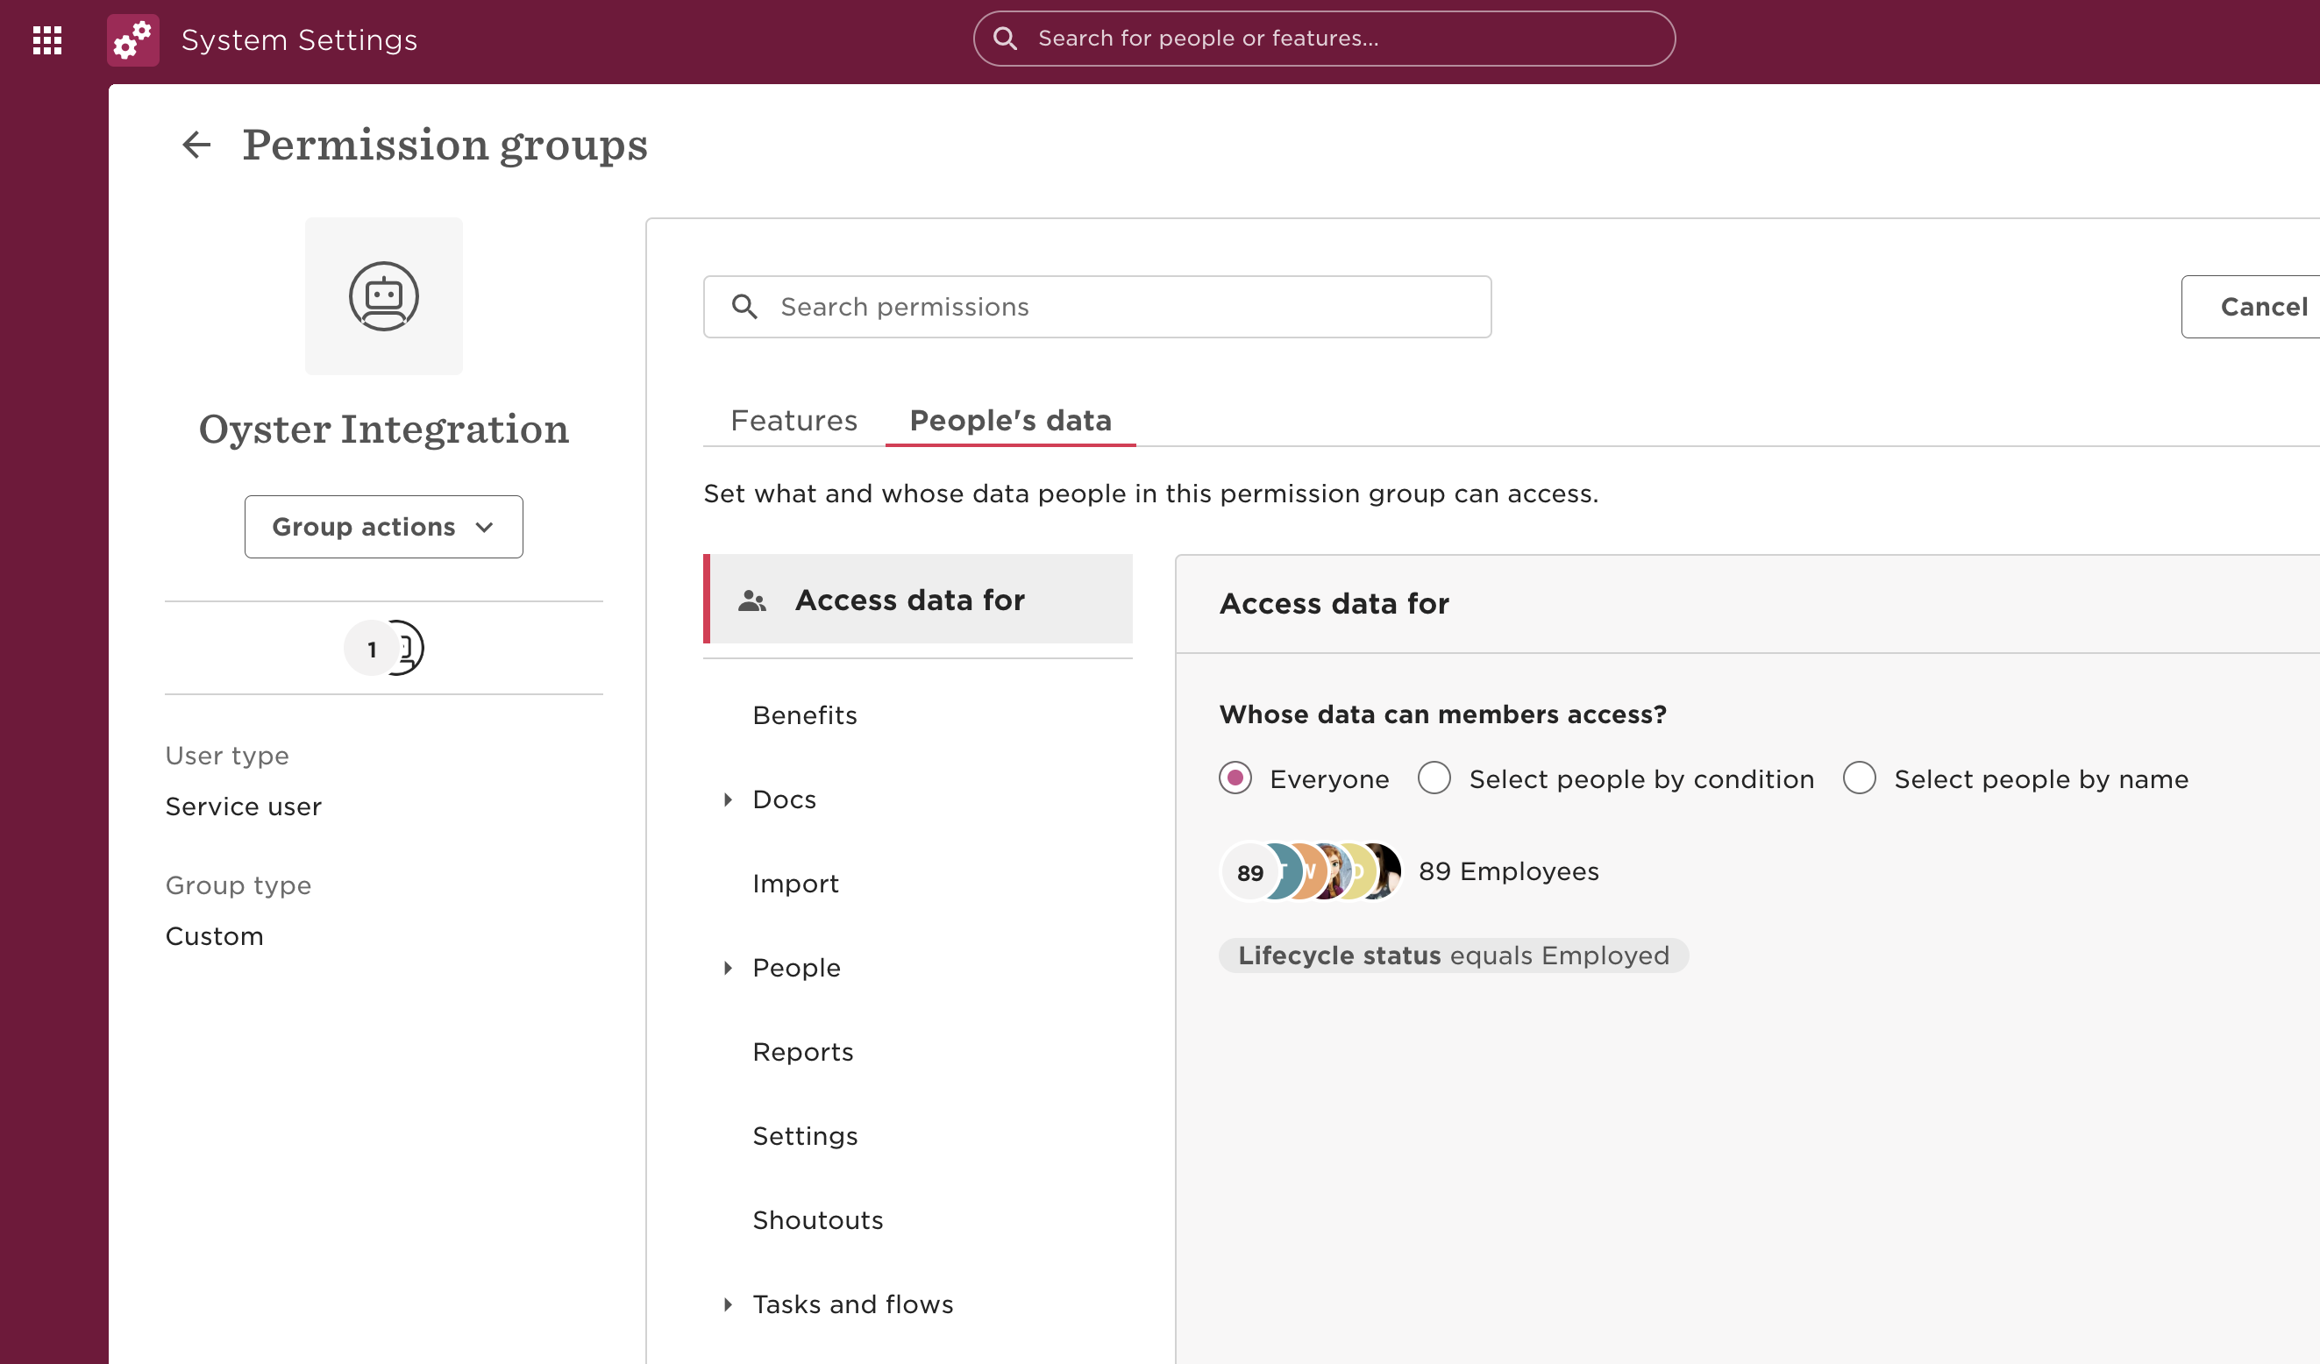Expand the Docs category

[x=728, y=799]
